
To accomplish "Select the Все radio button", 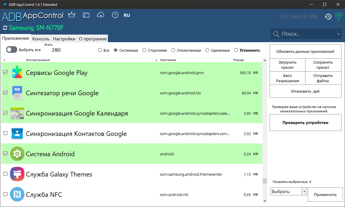I will 100,50.
